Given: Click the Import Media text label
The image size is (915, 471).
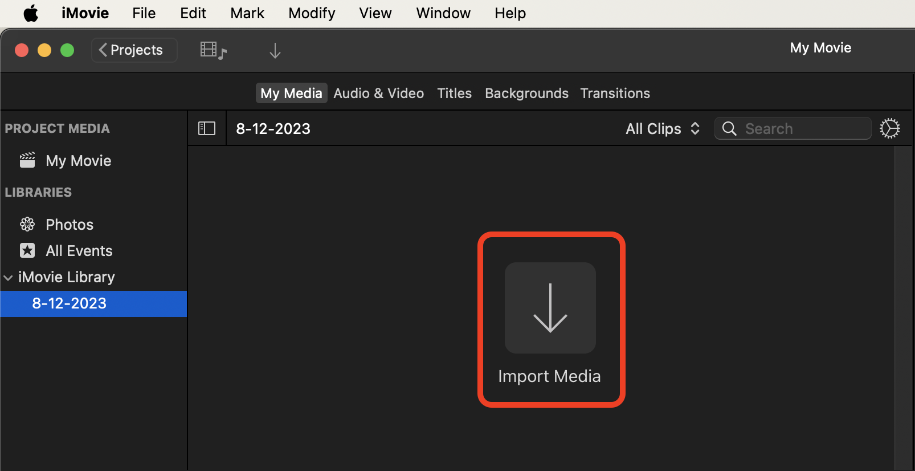Looking at the screenshot, I should [x=549, y=376].
